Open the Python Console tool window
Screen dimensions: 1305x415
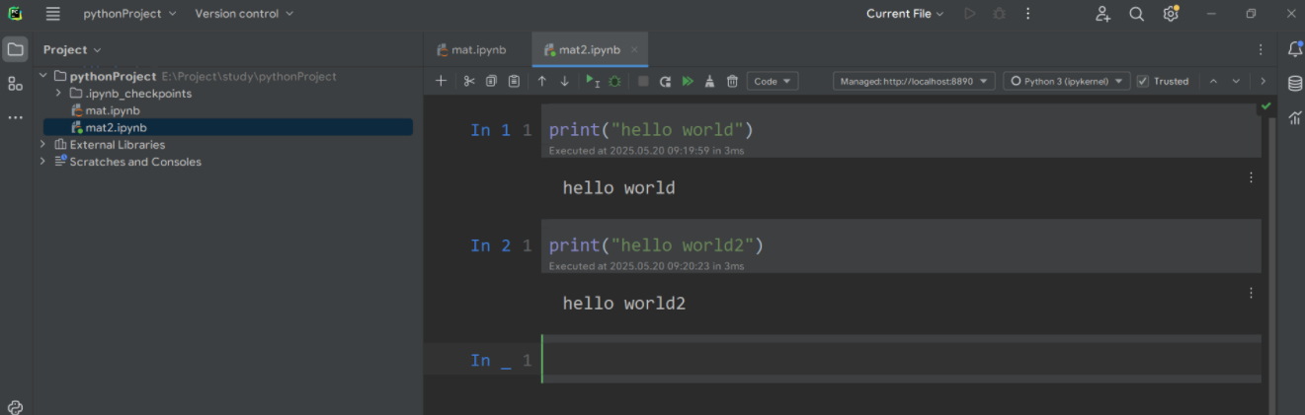coord(15,407)
